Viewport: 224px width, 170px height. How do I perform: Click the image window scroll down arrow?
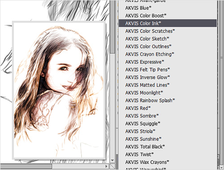tap(112, 161)
